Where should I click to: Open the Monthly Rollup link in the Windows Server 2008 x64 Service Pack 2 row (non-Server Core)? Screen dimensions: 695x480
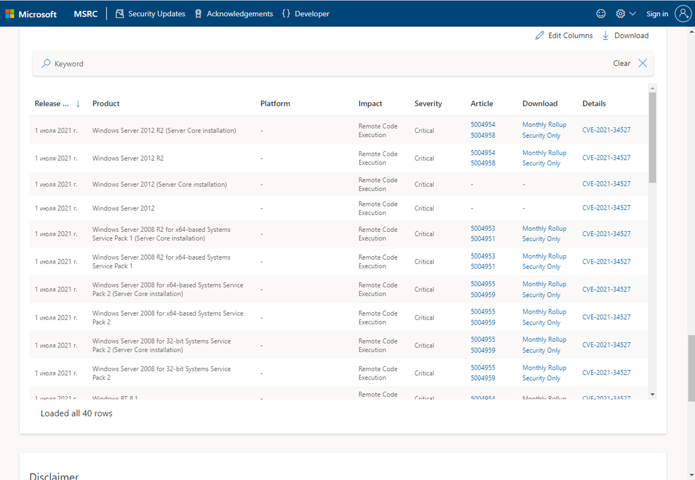(544, 312)
